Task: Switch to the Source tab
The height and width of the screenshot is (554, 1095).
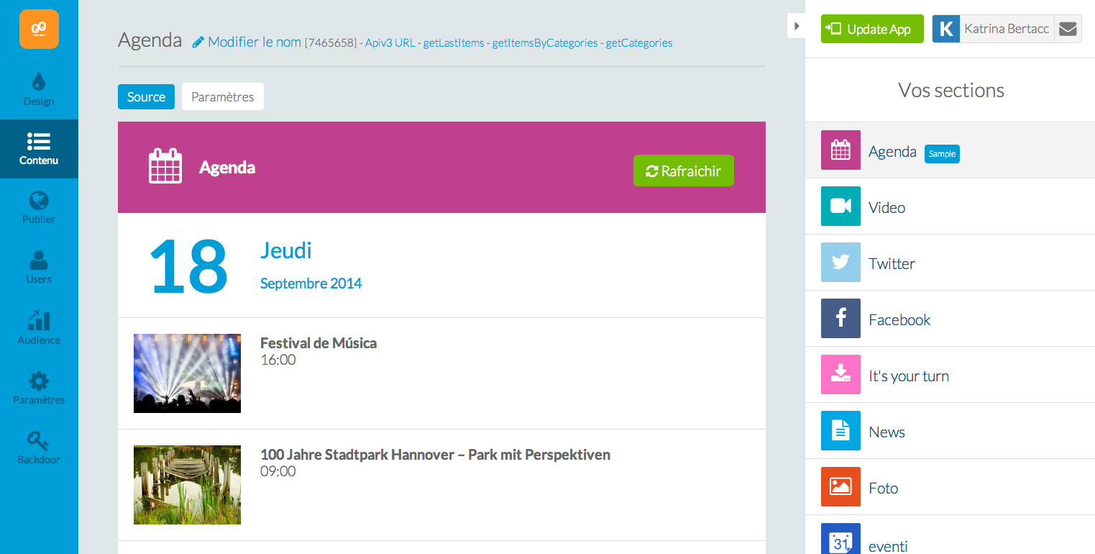Action: tap(146, 97)
